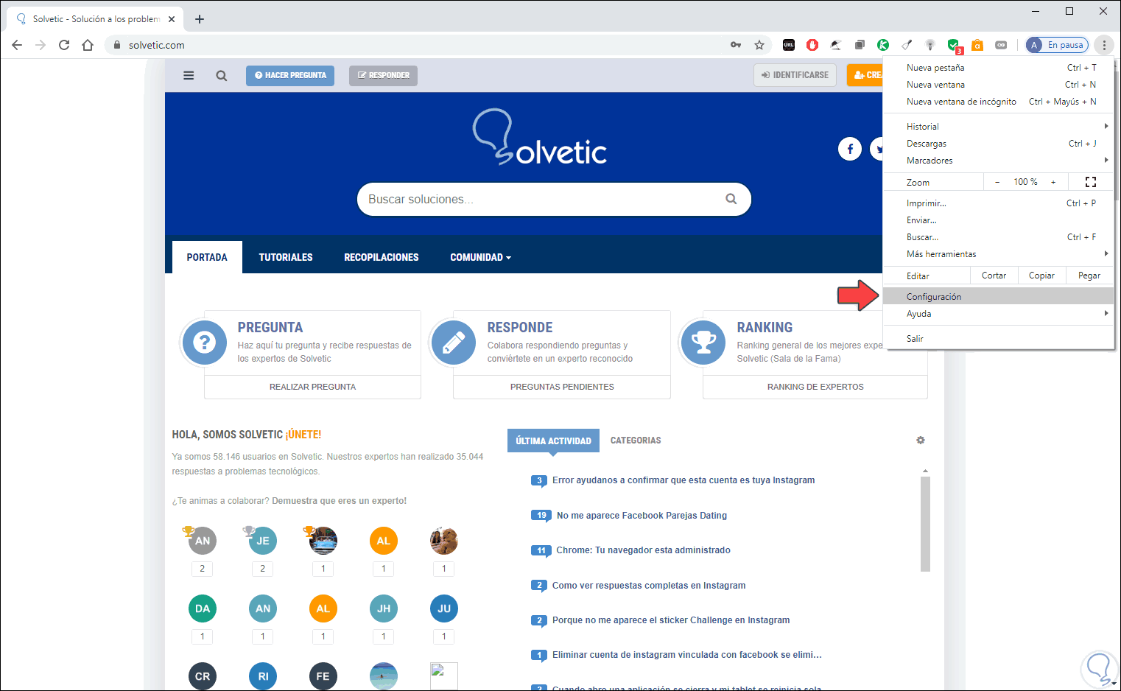Focus the Buscar soluciones search field
Screen dimensions: 1121x691
point(541,199)
